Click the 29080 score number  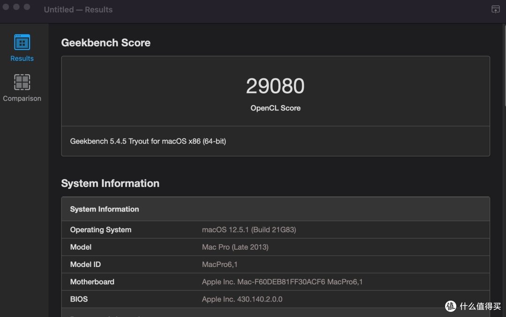point(275,86)
